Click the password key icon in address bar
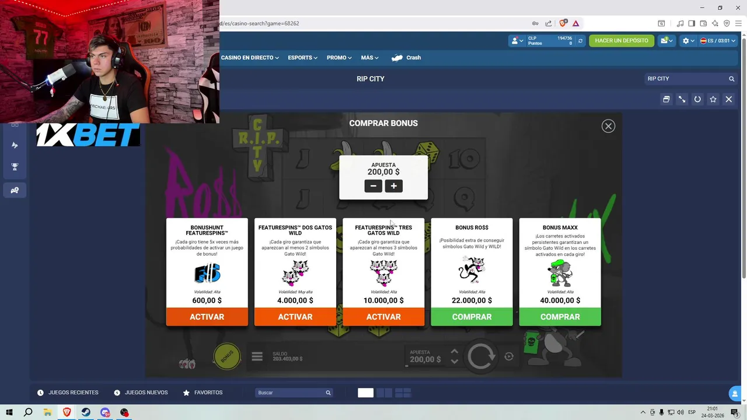747x420 pixels. 535,23
